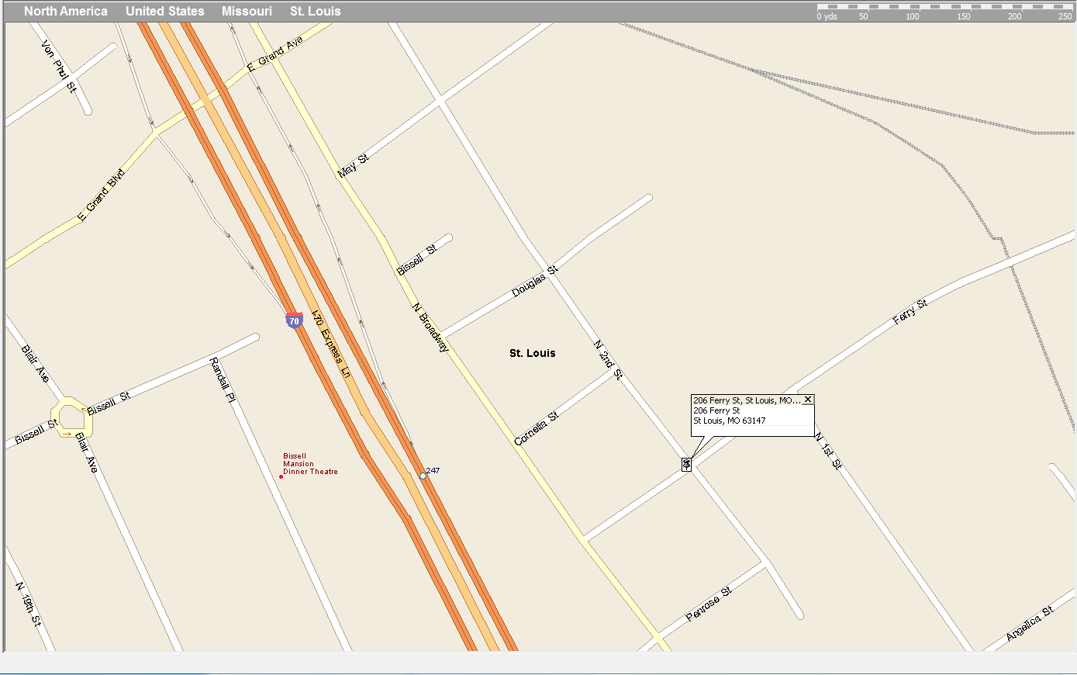Screen dimensions: 1077x675
Task: Close the 206 Ferry St popup balloon
Action: pos(808,400)
